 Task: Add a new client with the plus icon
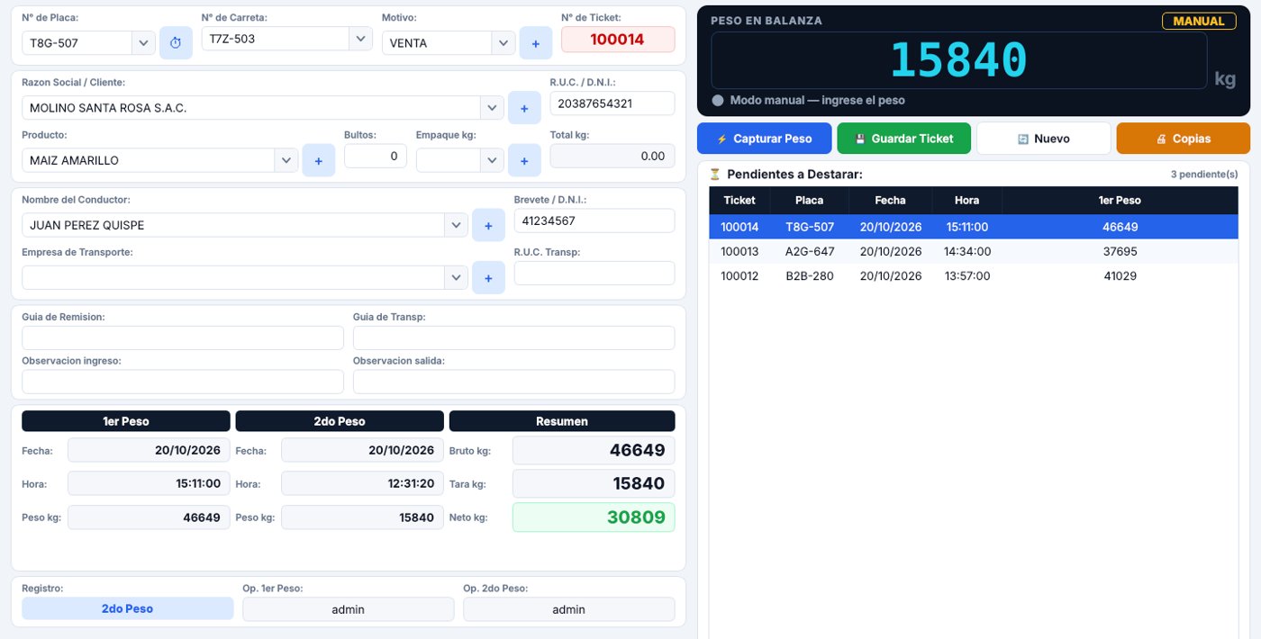(x=524, y=108)
